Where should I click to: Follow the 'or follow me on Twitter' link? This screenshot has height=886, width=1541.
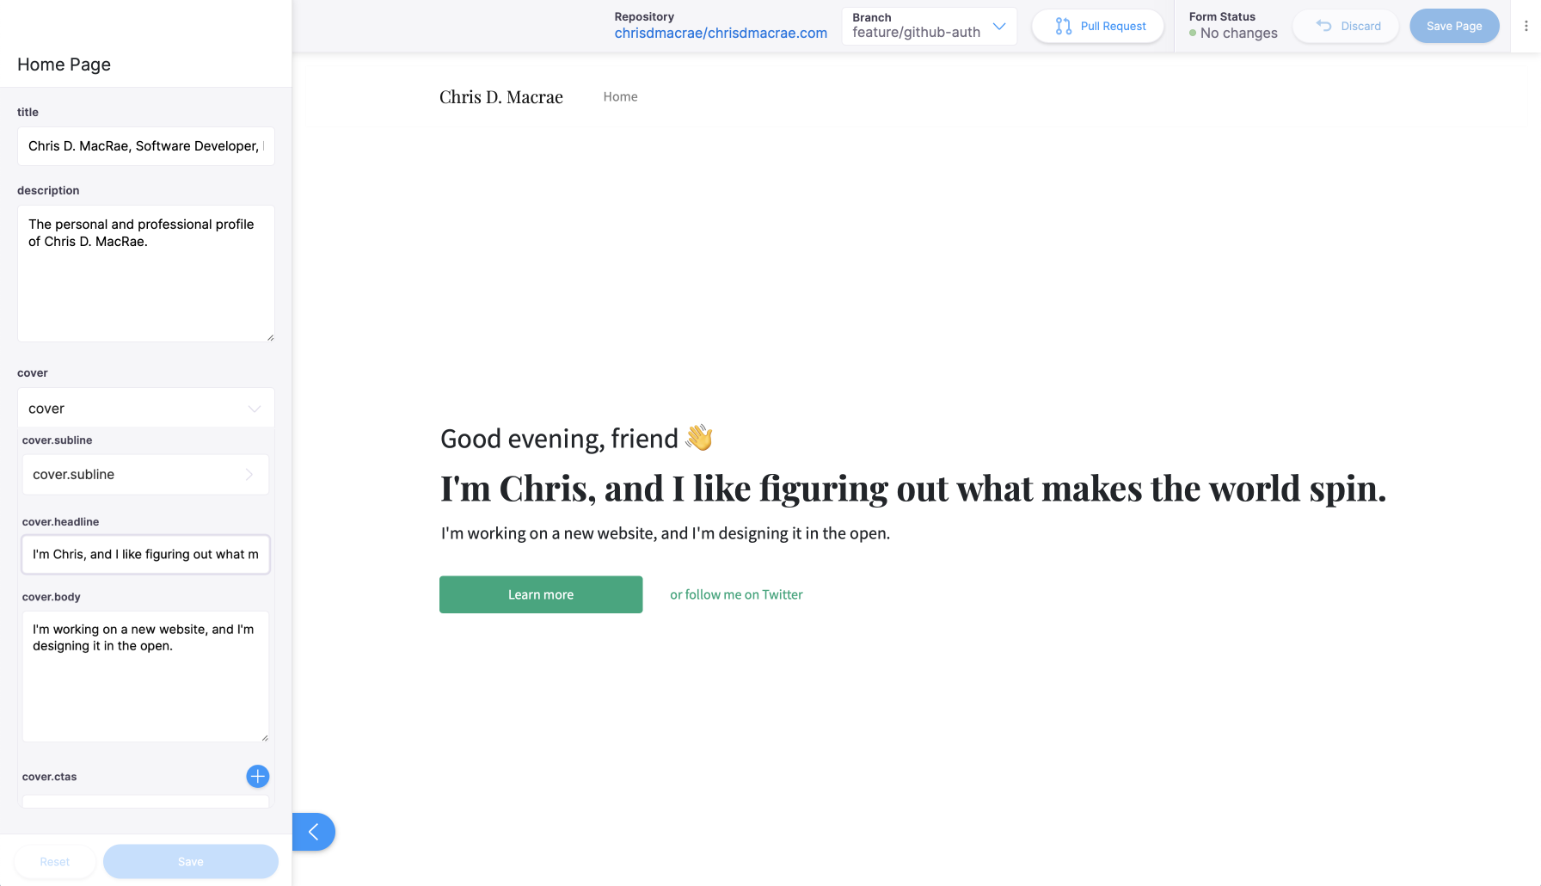736,594
